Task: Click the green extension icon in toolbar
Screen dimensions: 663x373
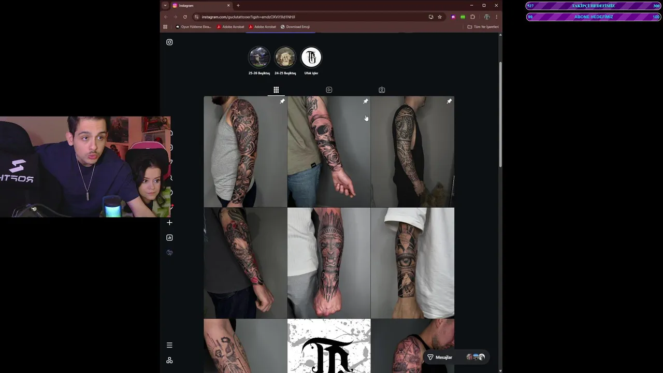Action: point(463,17)
